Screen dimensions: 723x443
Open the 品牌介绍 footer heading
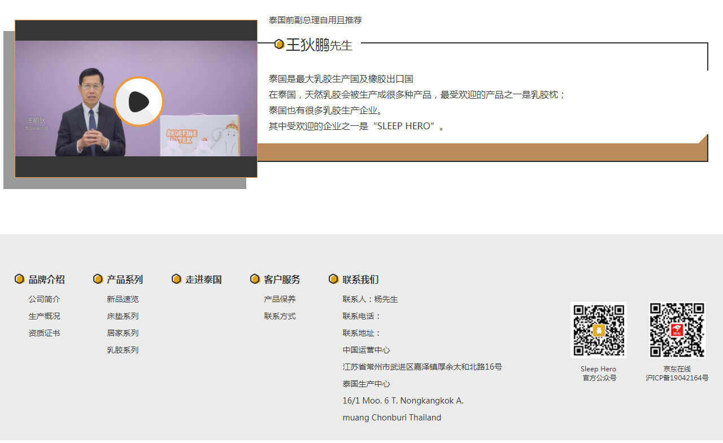click(x=46, y=279)
